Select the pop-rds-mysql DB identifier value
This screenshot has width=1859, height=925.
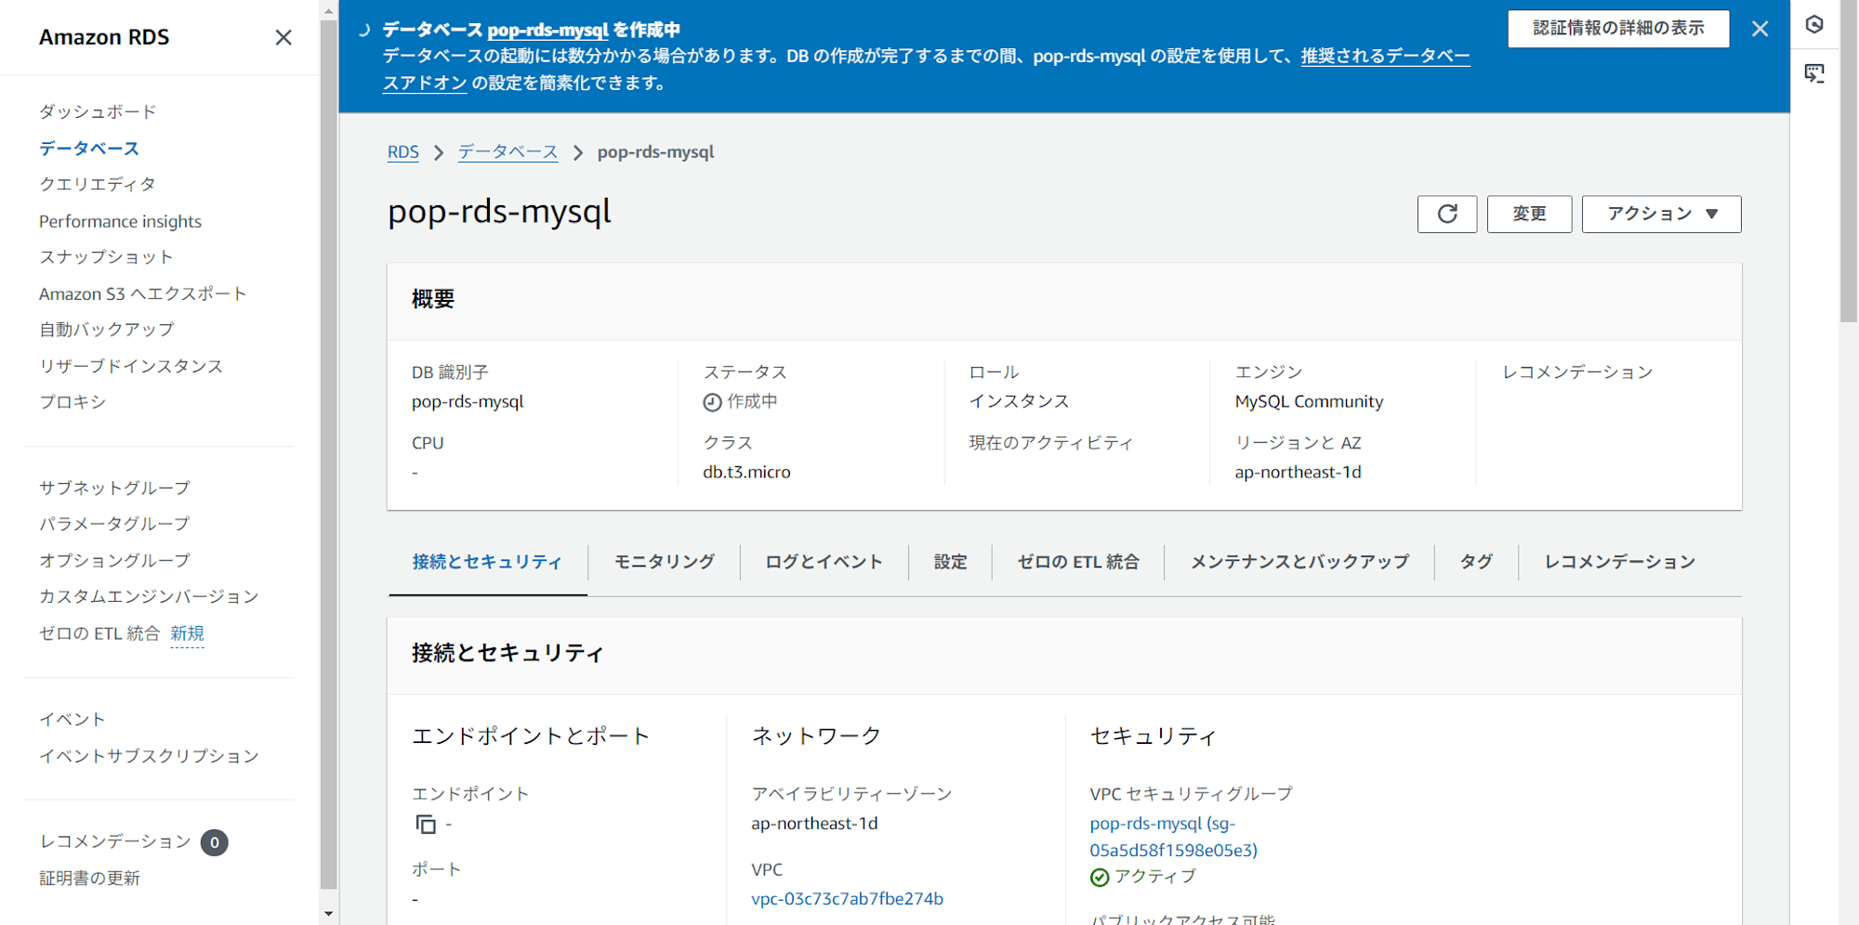[x=468, y=401]
